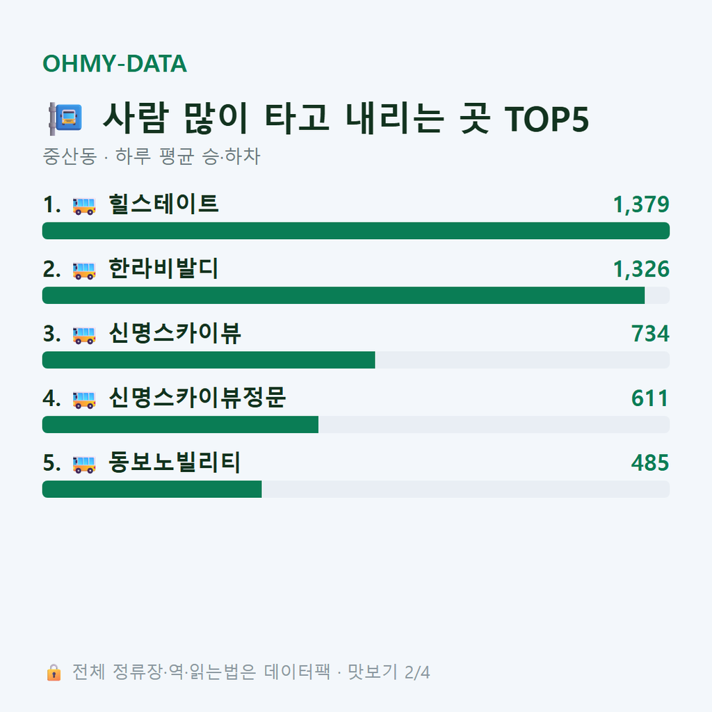712x712 pixels.
Task: Click the bus icon next to 신명스카이뷰정문
Action: [84, 400]
